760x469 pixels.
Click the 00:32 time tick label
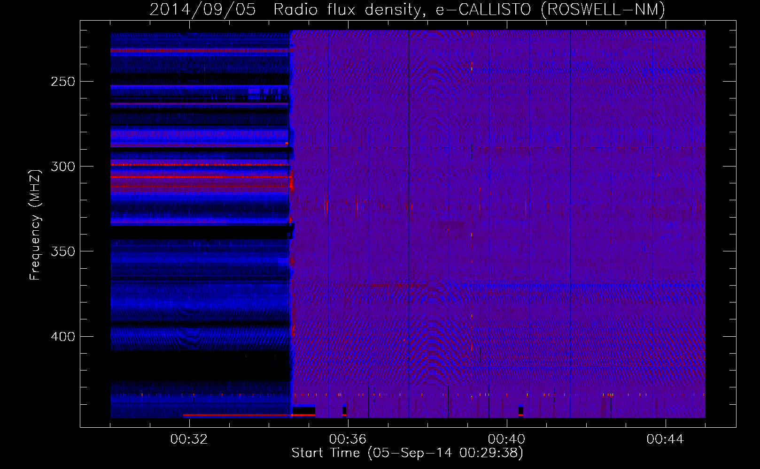(189, 439)
